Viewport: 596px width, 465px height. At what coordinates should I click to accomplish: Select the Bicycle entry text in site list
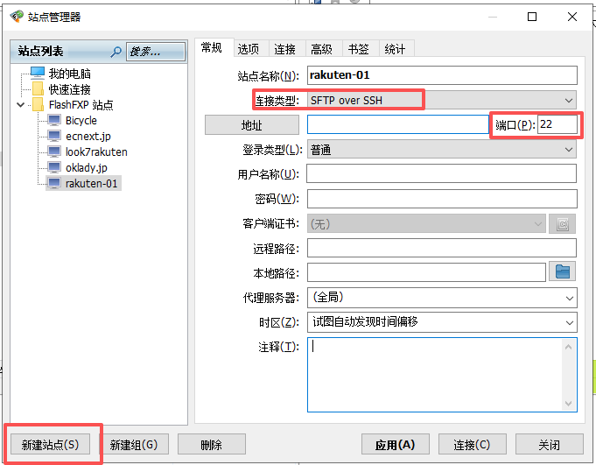coord(81,121)
